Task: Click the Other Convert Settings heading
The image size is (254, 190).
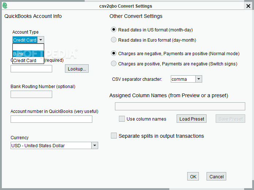Action: 136,16
